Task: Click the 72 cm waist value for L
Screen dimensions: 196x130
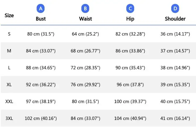Action: click(x=85, y=68)
